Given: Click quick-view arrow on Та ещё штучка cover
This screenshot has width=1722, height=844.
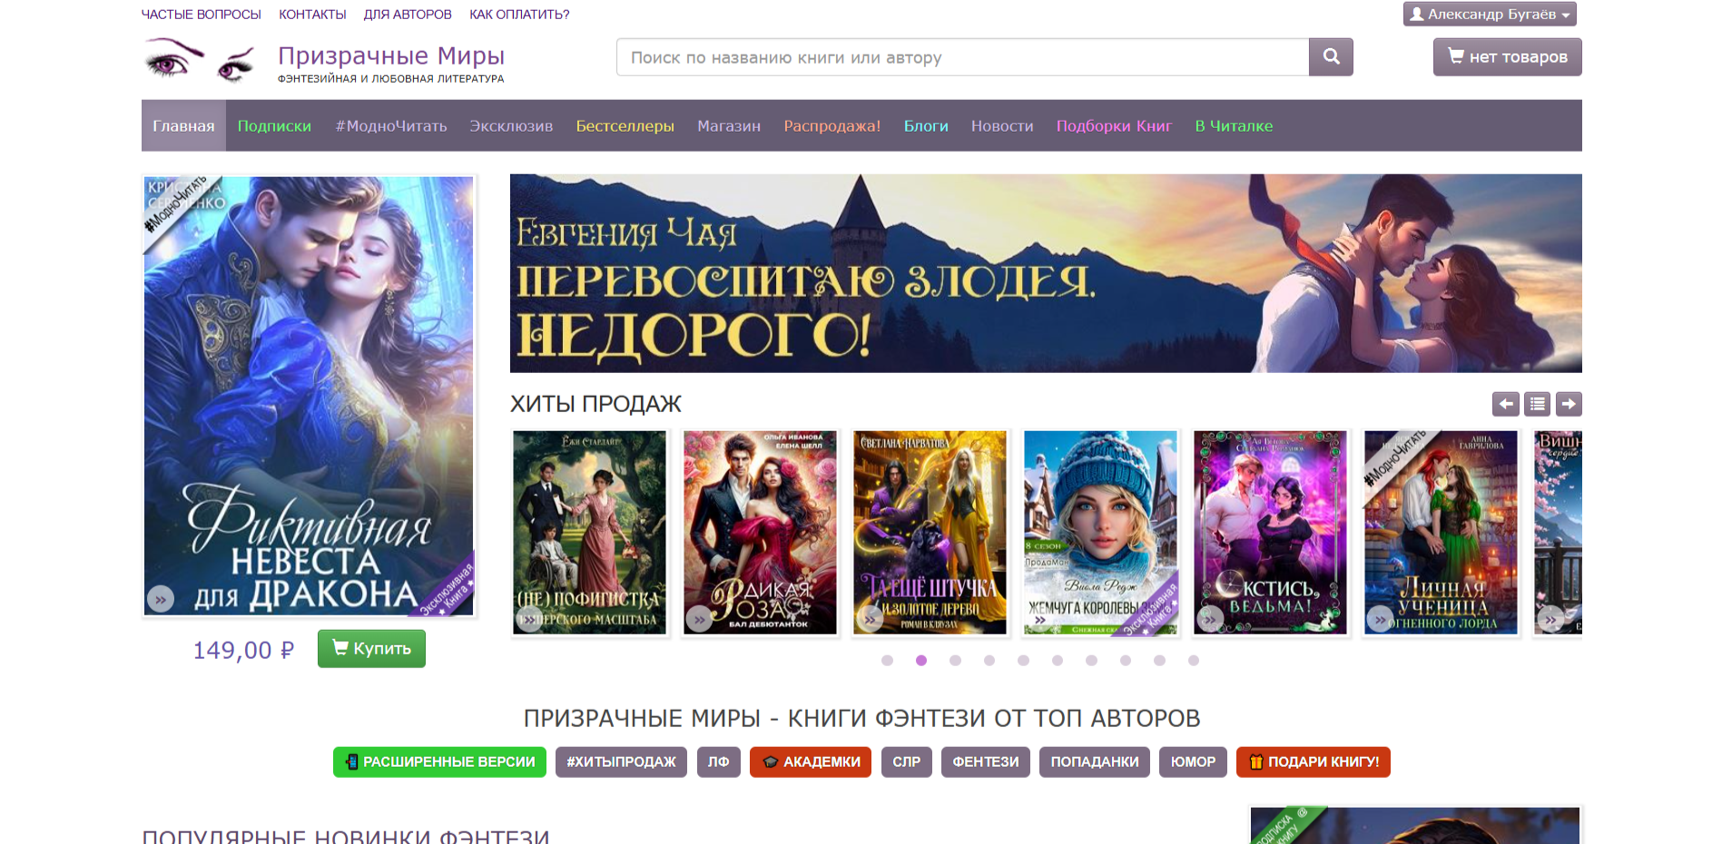Looking at the screenshot, I should 870,619.
